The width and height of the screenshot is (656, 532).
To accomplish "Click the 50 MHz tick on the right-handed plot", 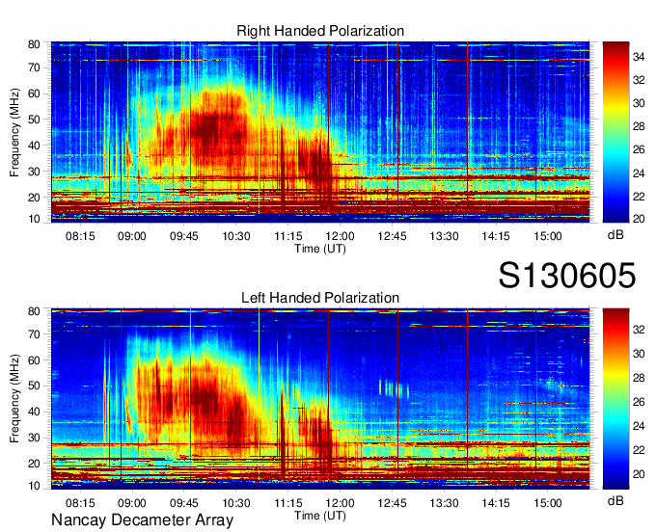I will [x=34, y=120].
